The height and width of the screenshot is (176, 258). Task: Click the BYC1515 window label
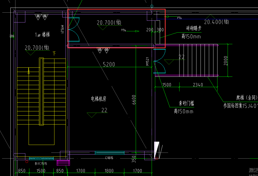point(41,164)
